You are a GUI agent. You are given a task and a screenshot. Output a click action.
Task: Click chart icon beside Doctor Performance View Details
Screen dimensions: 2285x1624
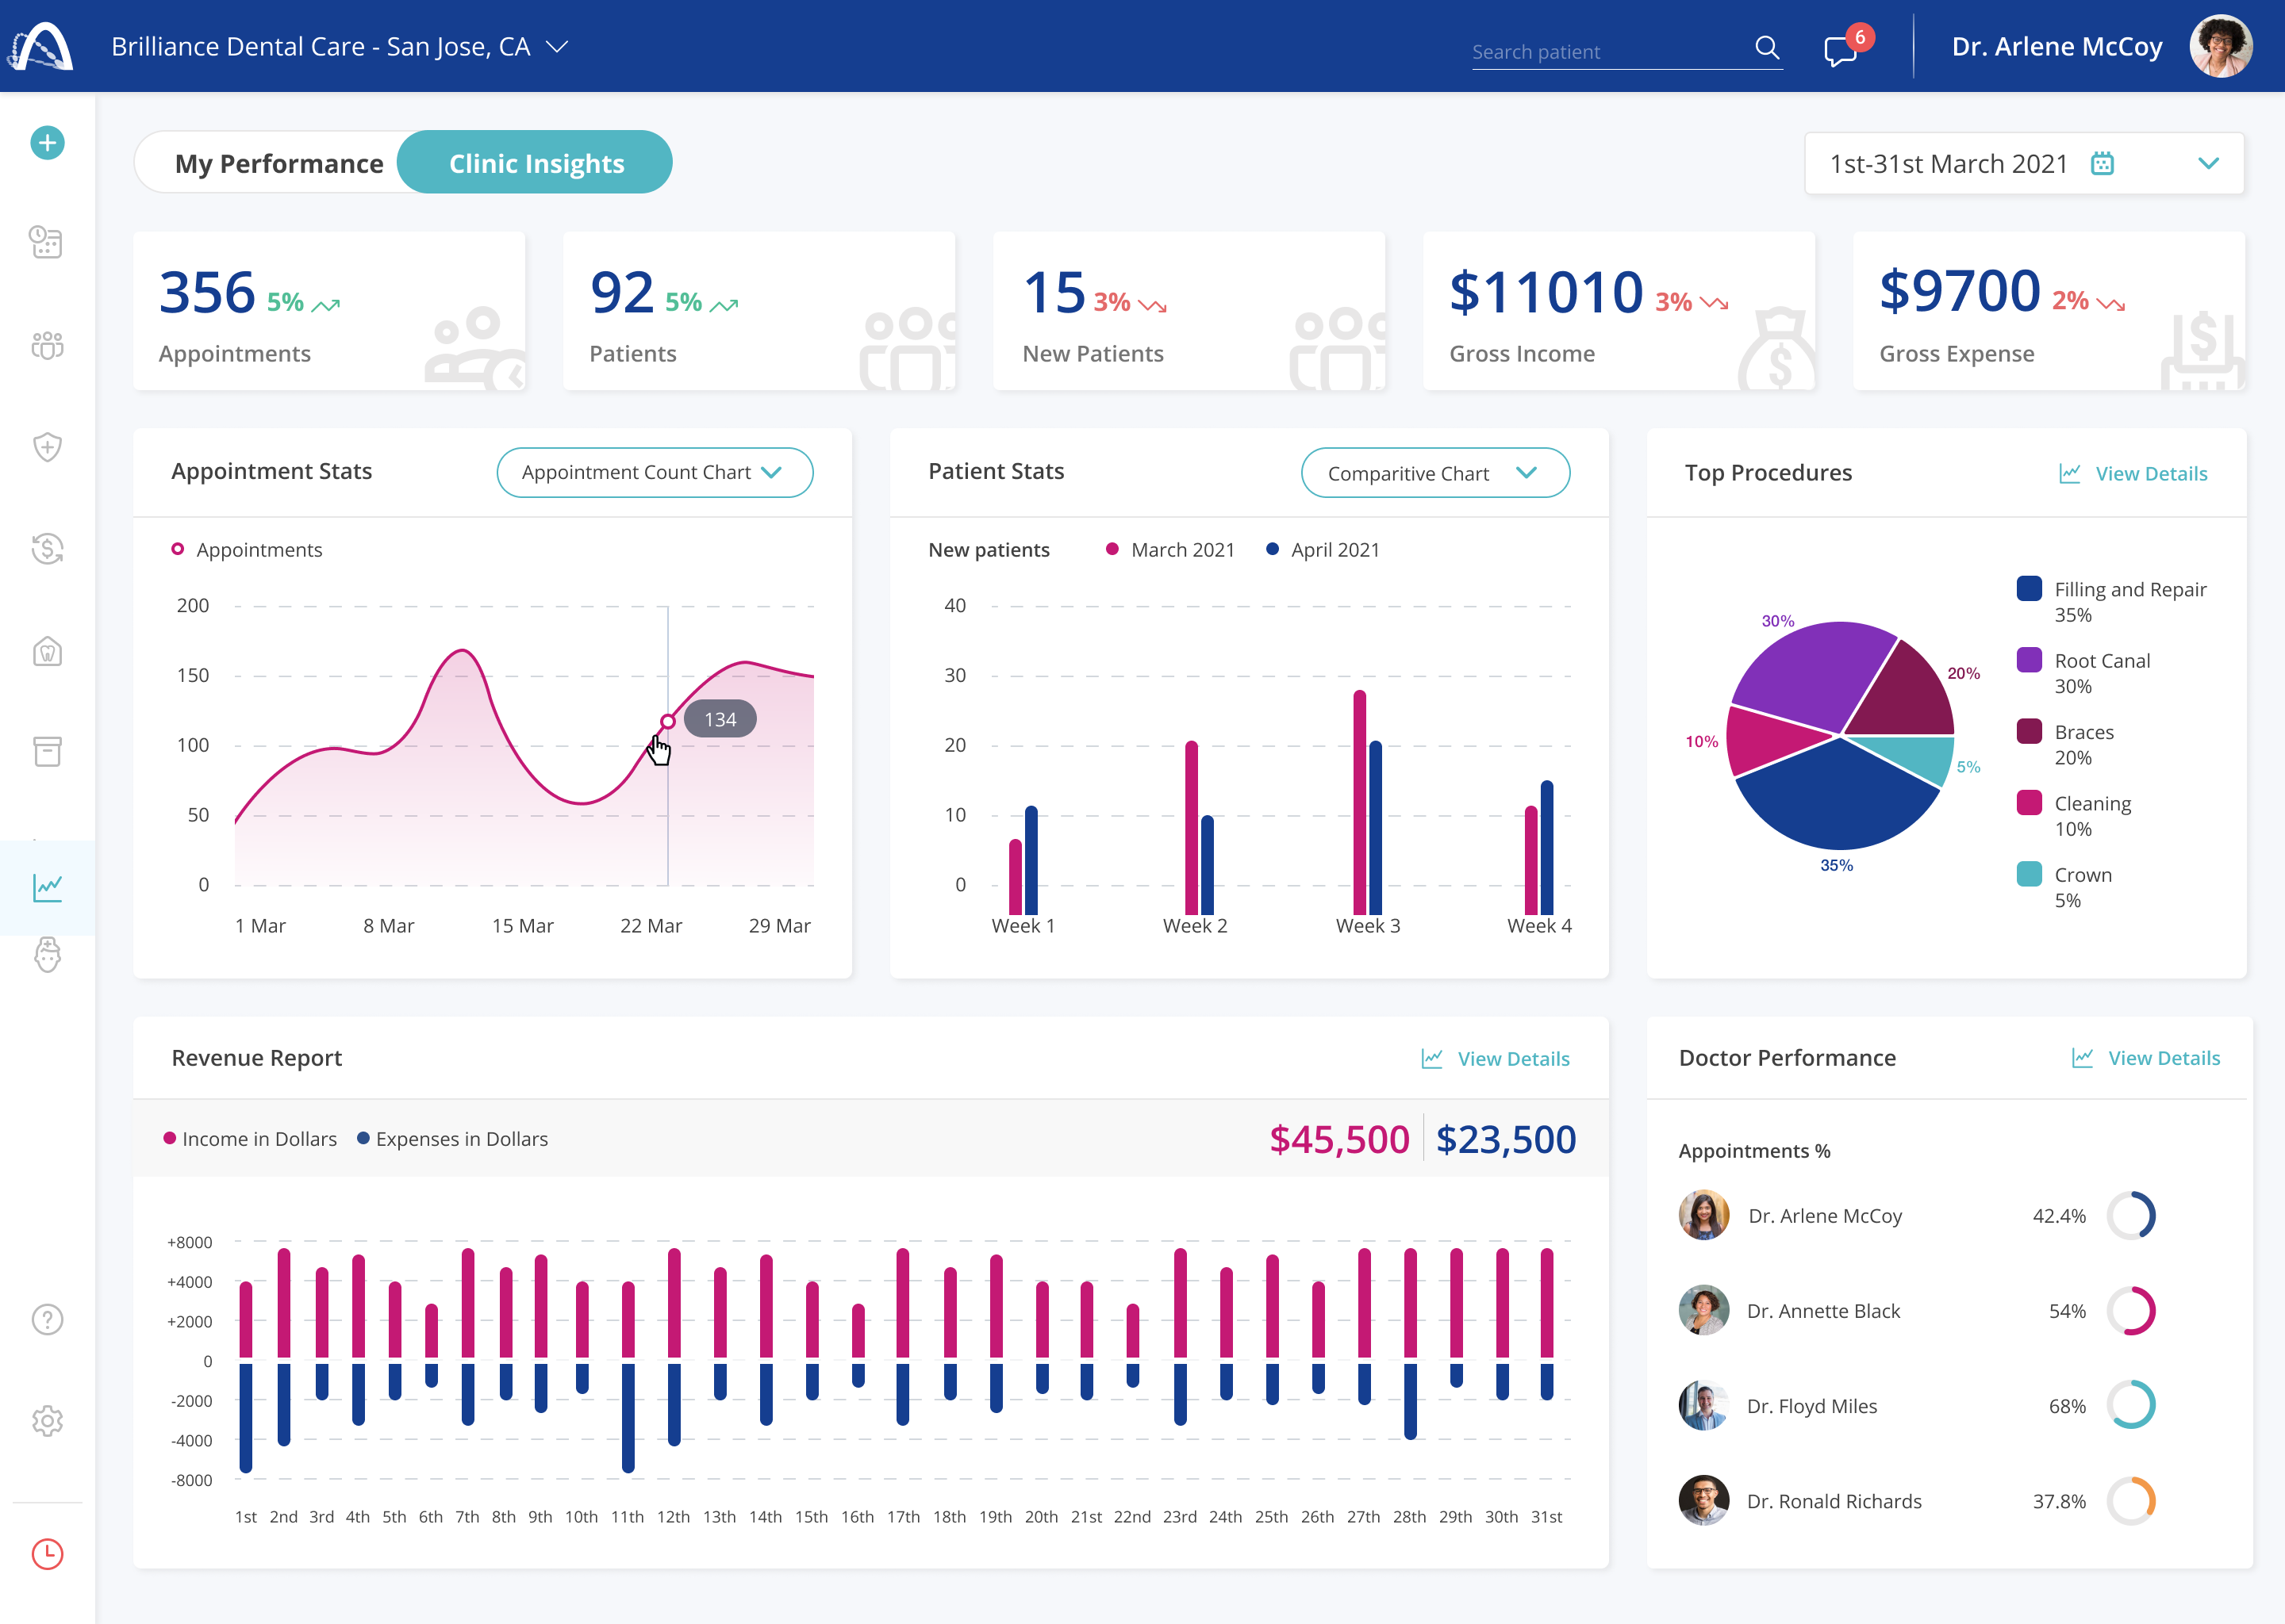pyautogui.click(x=2082, y=1058)
